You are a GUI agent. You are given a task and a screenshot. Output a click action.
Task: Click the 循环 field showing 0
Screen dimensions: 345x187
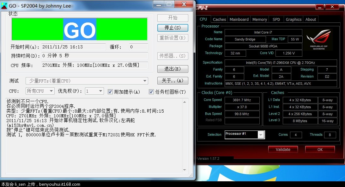138,47
